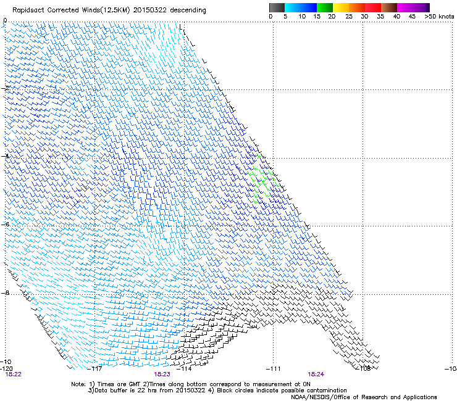Click the NOAA/NESDIS credit text

tap(364, 397)
